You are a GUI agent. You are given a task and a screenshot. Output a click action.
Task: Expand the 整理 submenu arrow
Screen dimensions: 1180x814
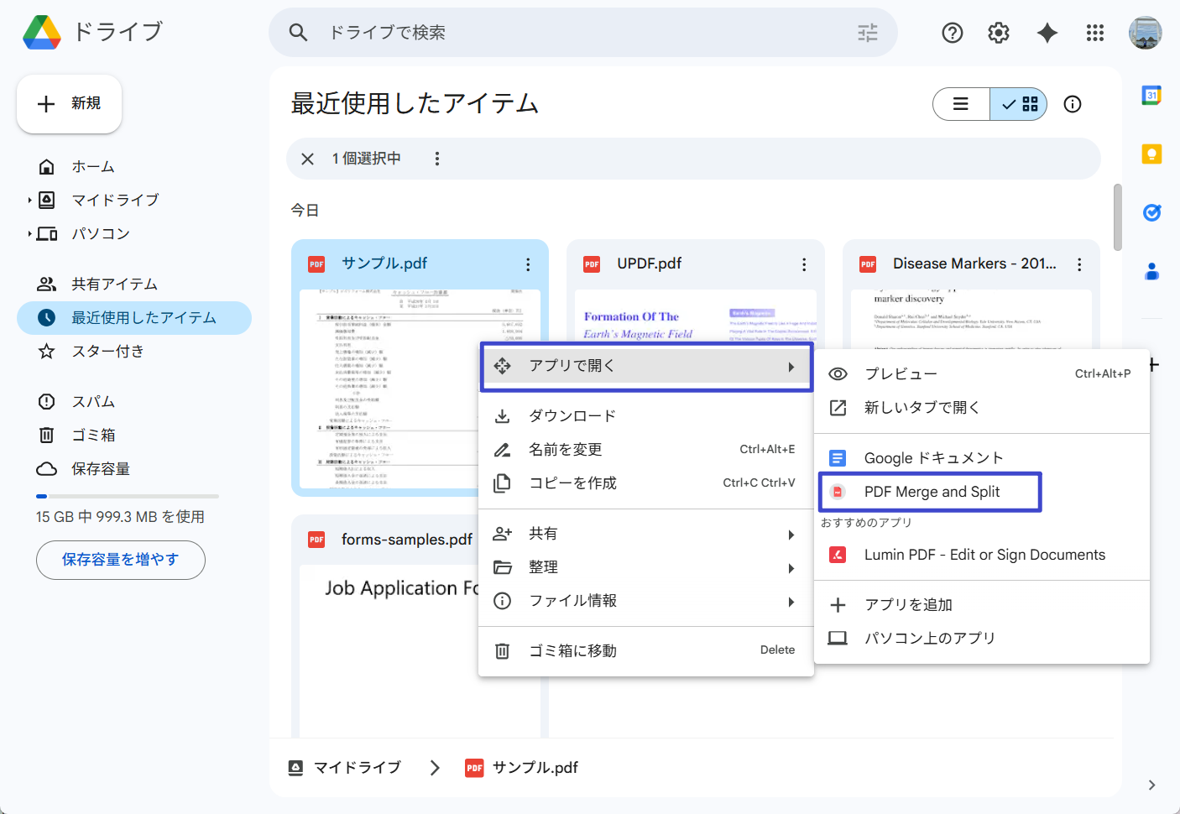point(791,568)
